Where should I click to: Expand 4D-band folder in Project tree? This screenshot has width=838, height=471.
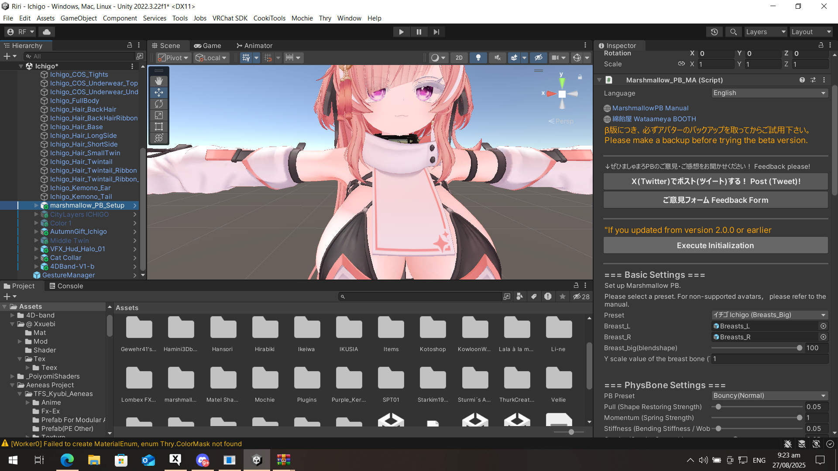coord(13,315)
